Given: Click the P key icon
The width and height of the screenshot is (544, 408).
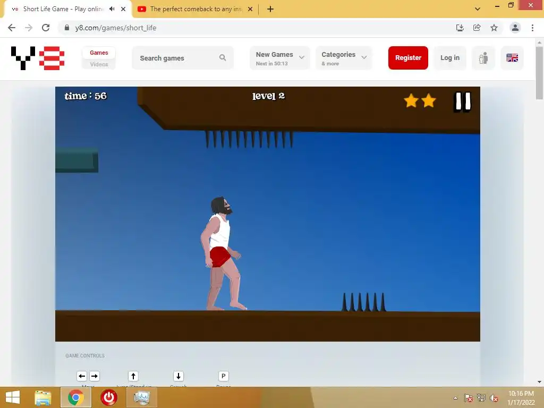Looking at the screenshot, I should (224, 376).
